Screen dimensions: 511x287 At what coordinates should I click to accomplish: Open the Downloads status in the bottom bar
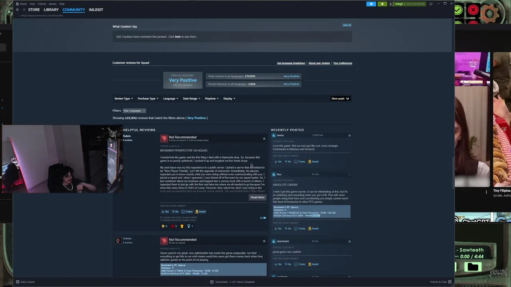(232, 282)
